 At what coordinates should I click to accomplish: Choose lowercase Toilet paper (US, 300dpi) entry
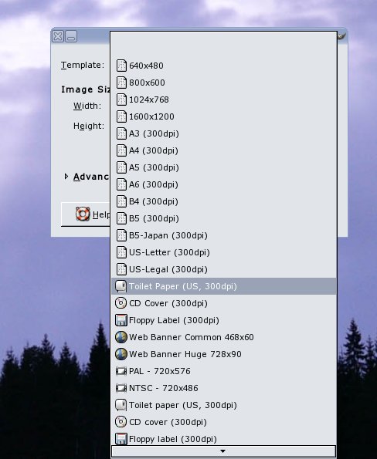pyautogui.click(x=224, y=405)
